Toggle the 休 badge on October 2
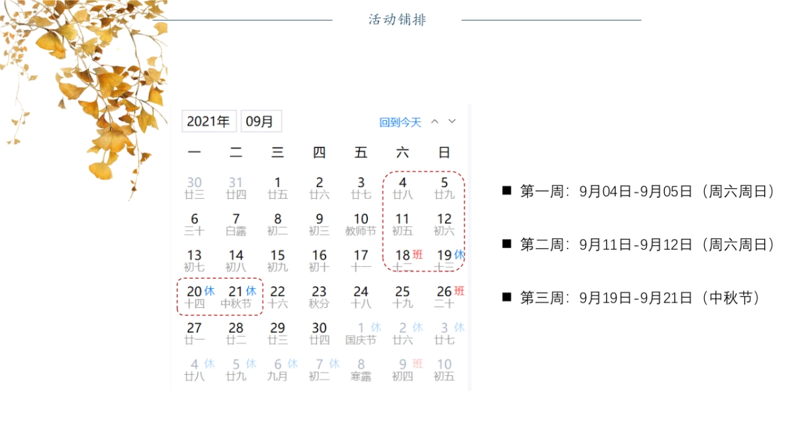 tap(416, 328)
